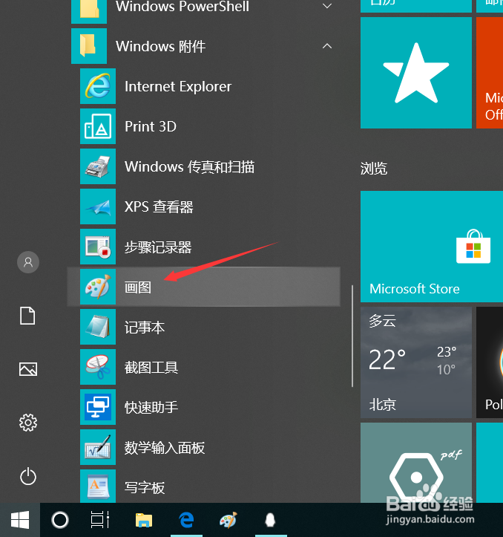Click the Windows Start button
The height and width of the screenshot is (537, 503).
[x=20, y=520]
